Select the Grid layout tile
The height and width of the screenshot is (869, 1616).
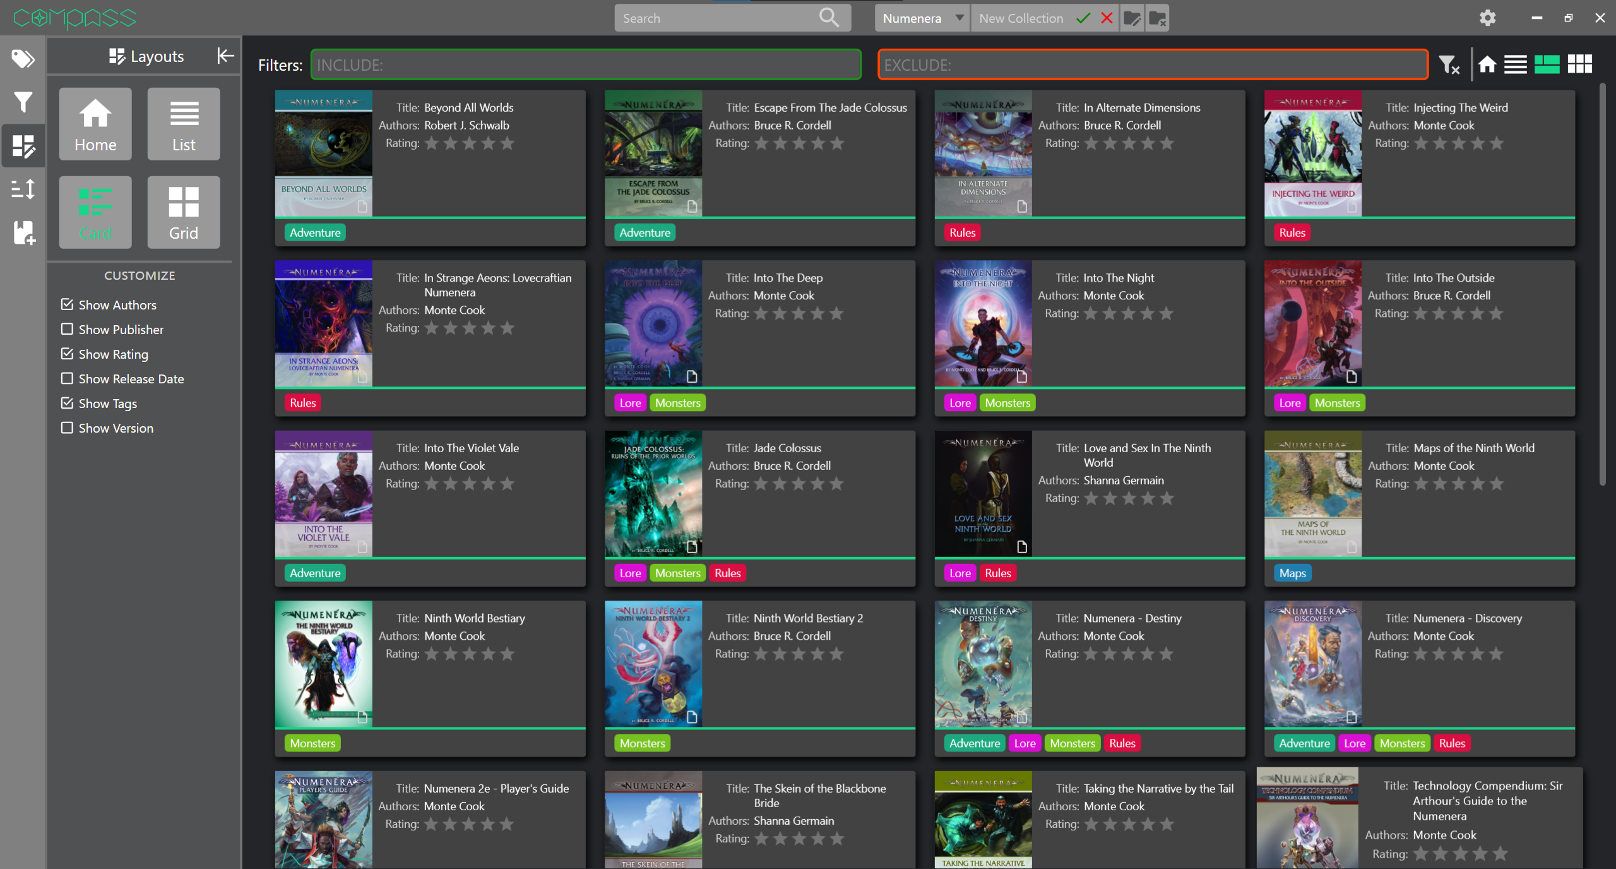pos(183,212)
